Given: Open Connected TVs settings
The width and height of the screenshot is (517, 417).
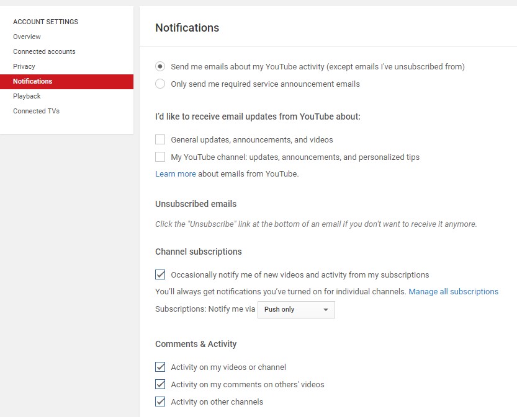Looking at the screenshot, I should [x=36, y=111].
